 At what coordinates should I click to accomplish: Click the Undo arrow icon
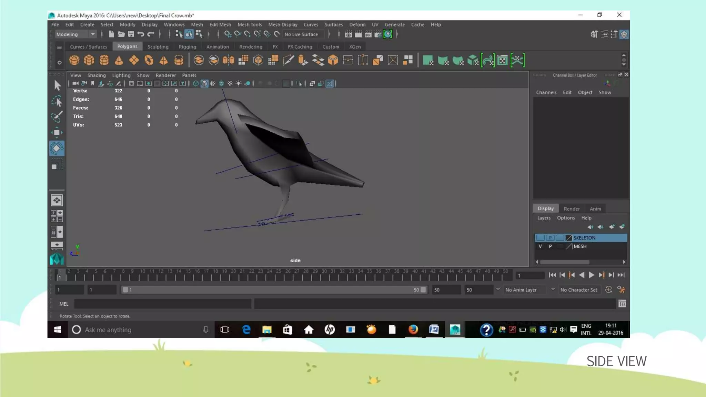pyautogui.click(x=141, y=34)
